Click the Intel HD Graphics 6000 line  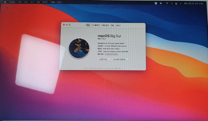pyautogui.click(x=113, y=51)
